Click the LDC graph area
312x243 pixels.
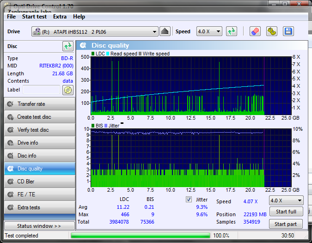point(191,86)
